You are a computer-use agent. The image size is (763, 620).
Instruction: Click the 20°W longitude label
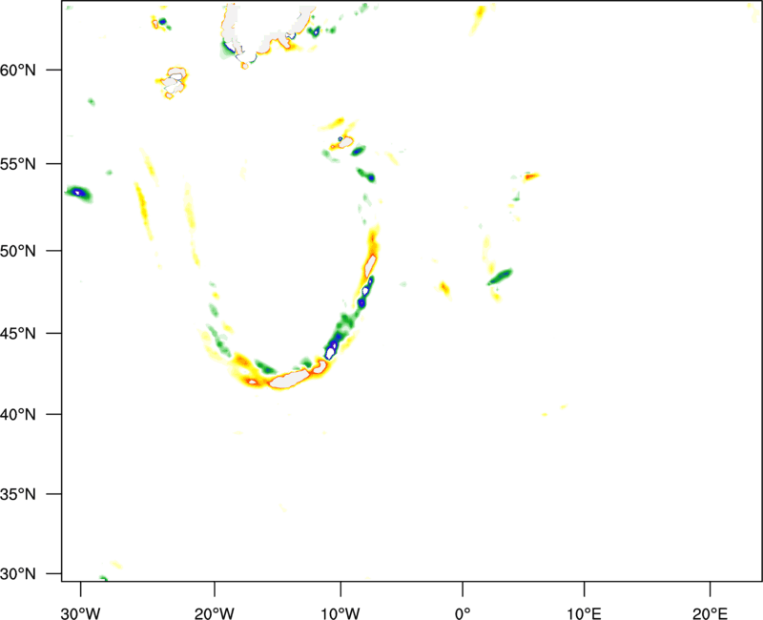click(214, 613)
